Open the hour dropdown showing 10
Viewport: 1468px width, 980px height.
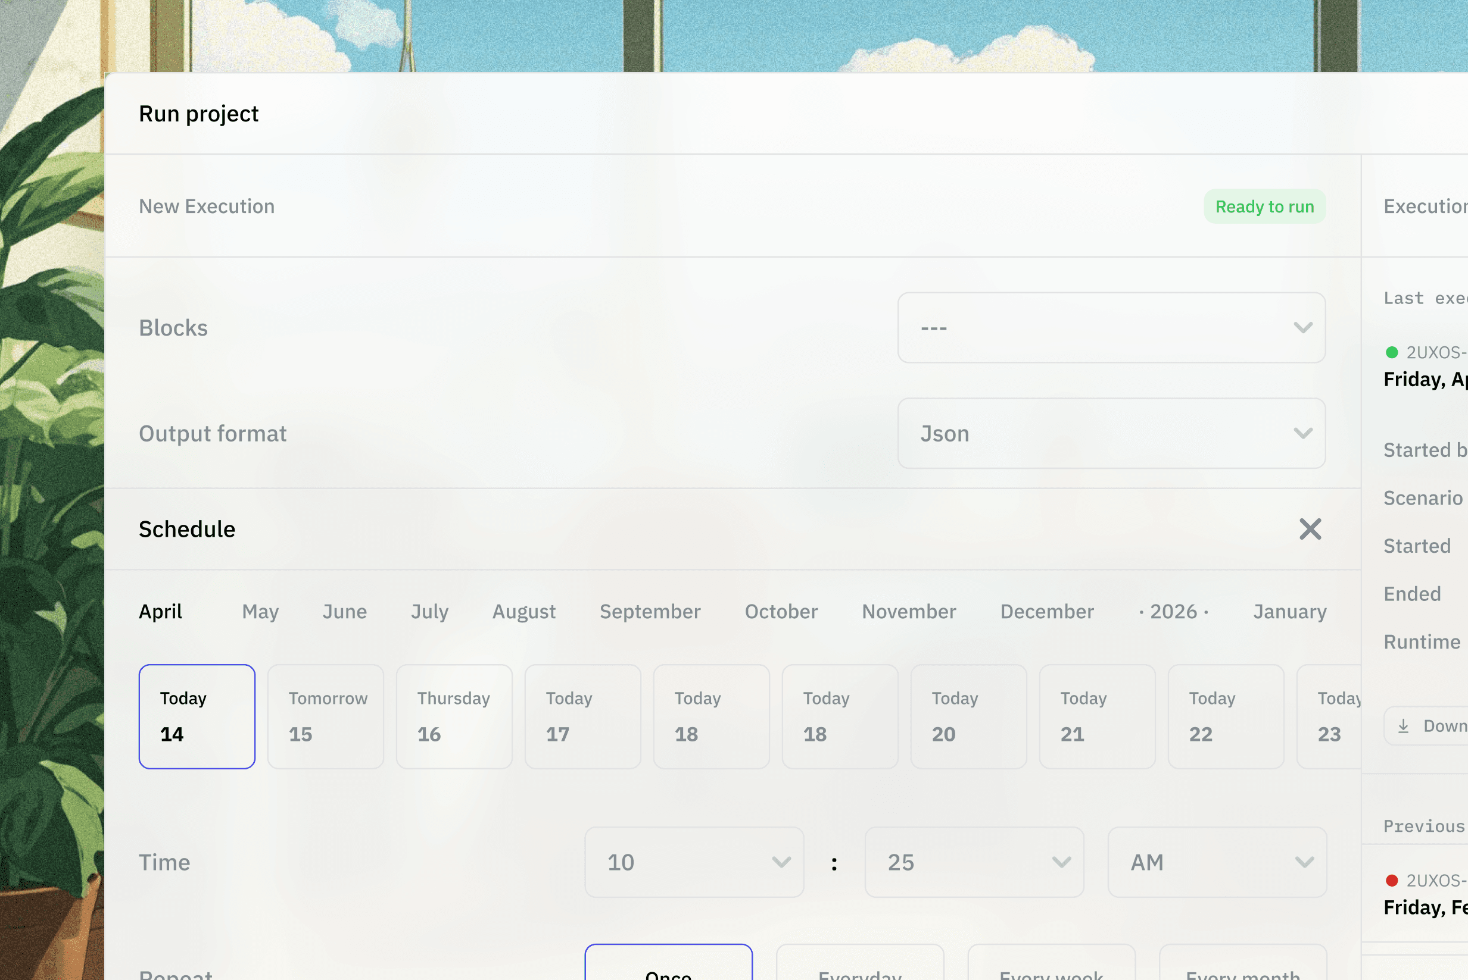coord(694,862)
